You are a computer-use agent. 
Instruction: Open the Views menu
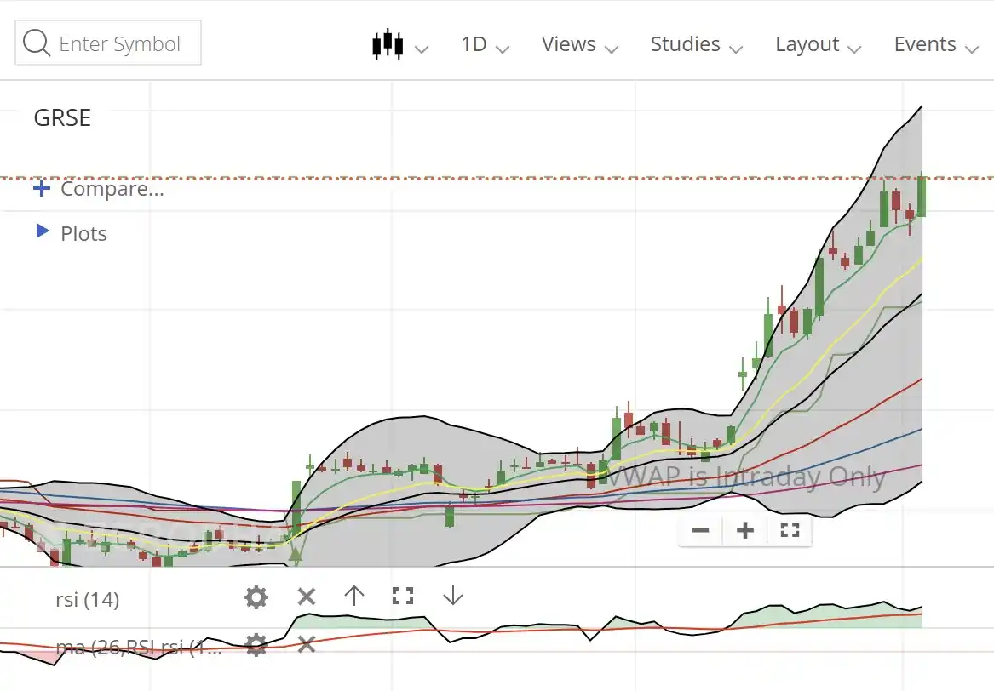coord(578,44)
